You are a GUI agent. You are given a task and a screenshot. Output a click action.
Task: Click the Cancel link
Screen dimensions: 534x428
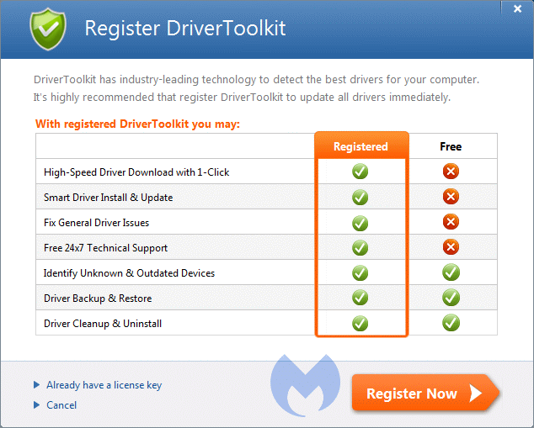pos(61,405)
